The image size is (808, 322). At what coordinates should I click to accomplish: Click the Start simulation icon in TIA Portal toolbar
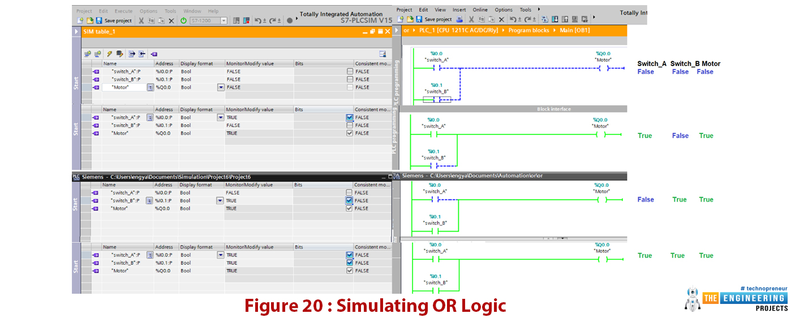click(x=575, y=19)
